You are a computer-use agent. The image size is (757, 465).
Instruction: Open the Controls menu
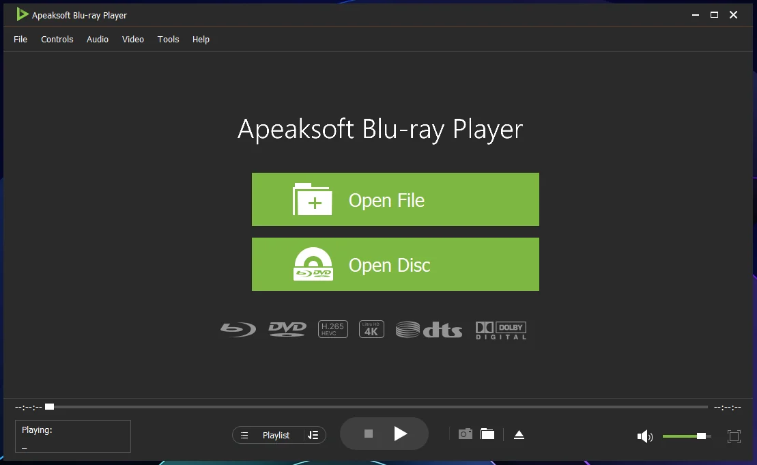point(57,39)
